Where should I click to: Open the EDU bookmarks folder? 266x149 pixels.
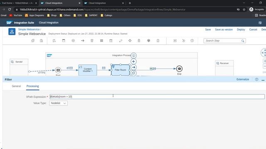(78, 15)
